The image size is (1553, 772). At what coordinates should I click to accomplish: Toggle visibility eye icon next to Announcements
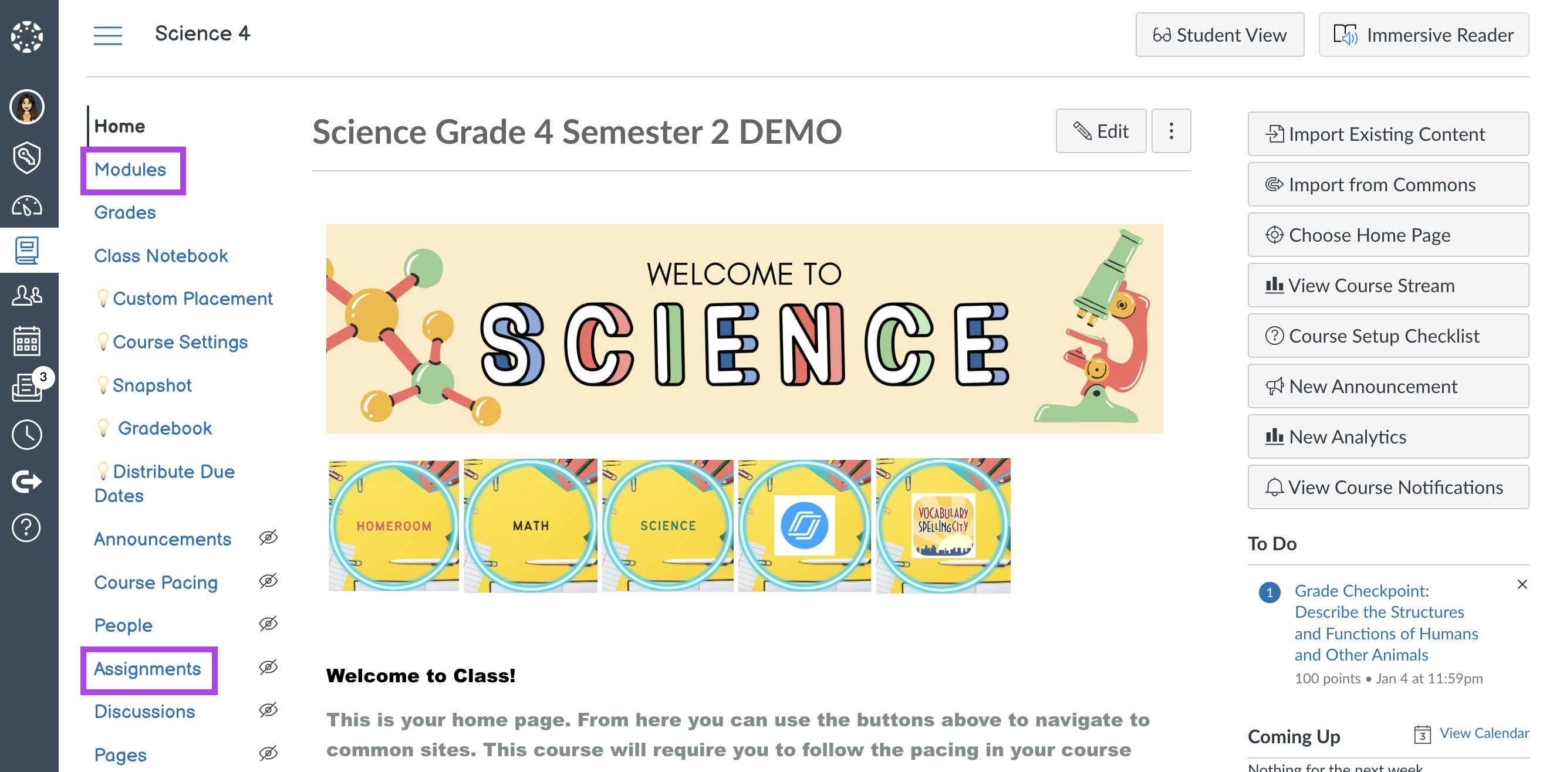click(x=268, y=537)
